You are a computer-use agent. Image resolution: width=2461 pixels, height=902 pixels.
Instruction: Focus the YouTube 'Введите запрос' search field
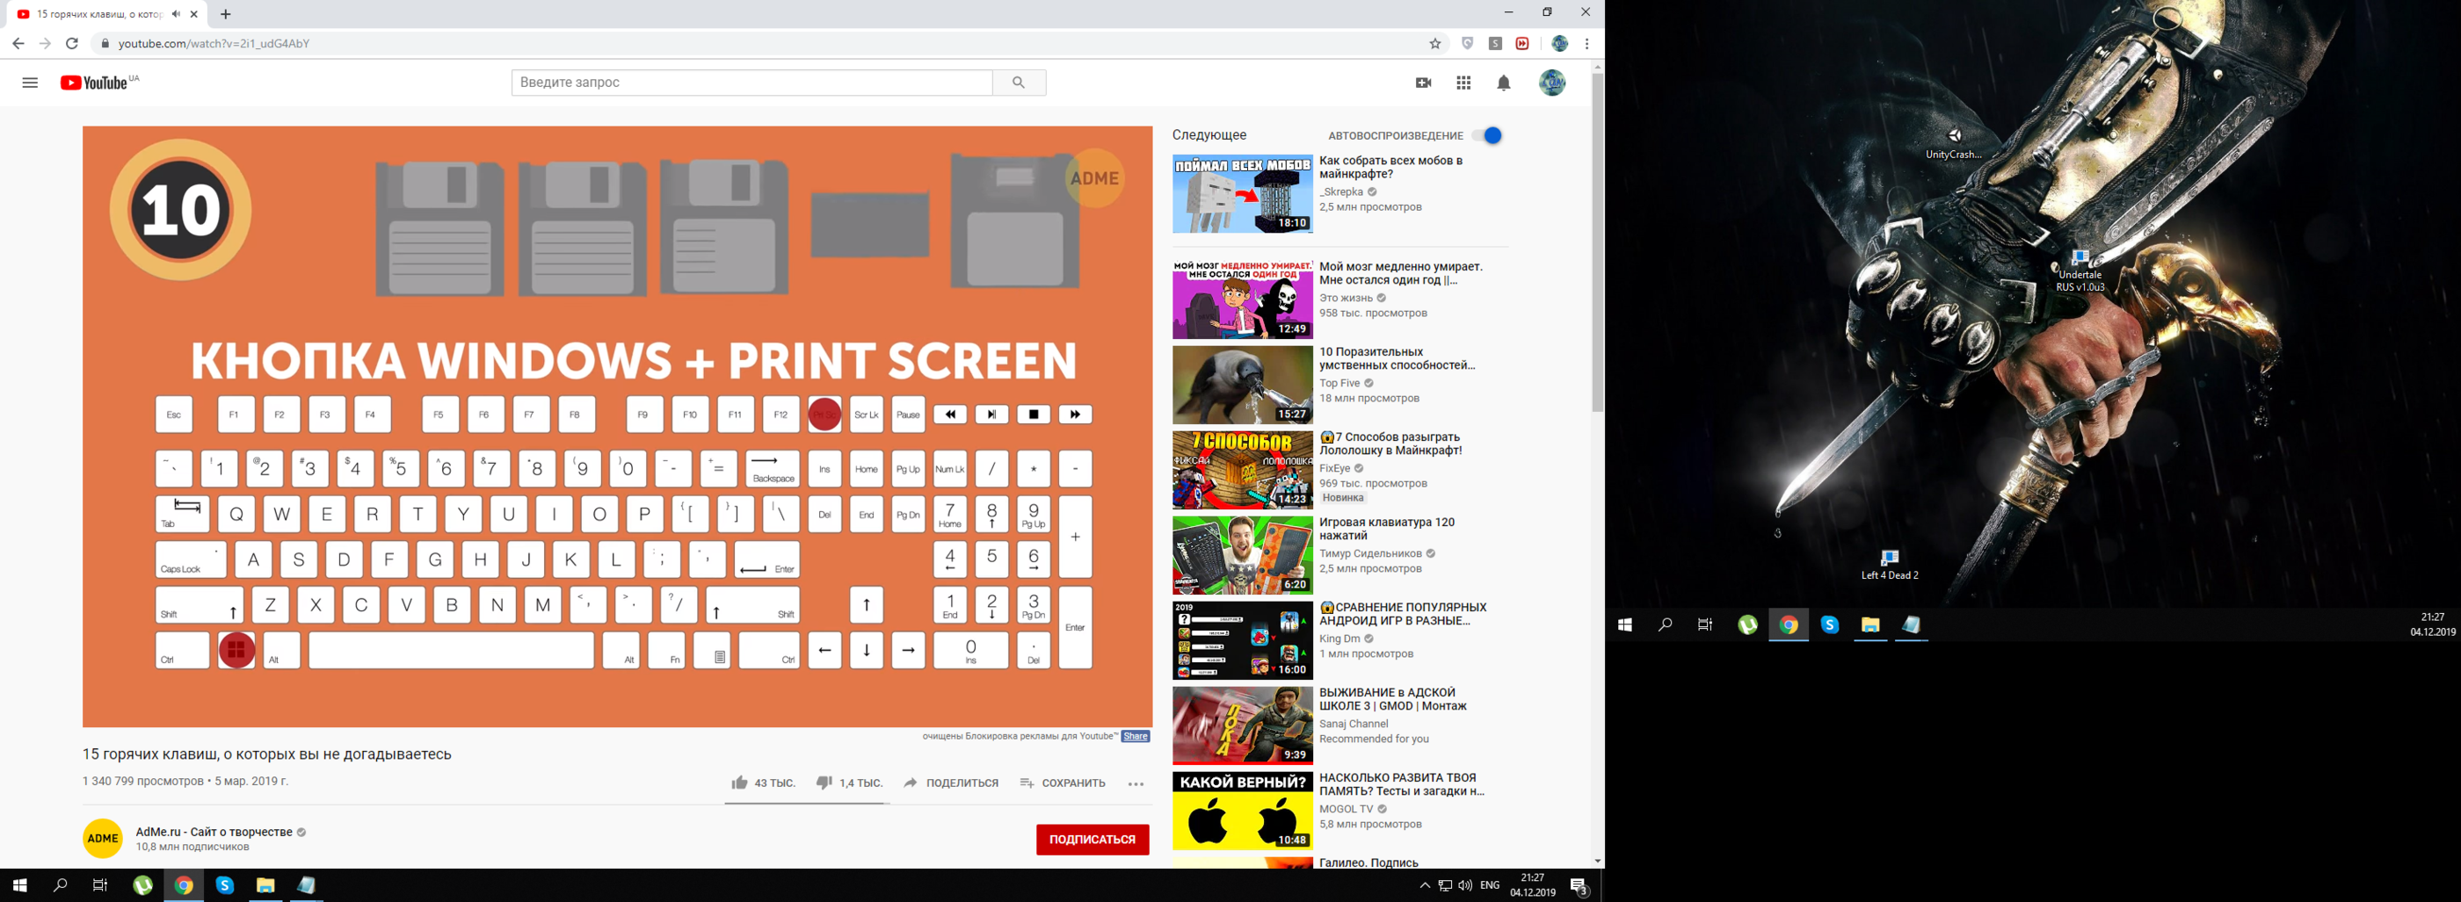coord(751,83)
